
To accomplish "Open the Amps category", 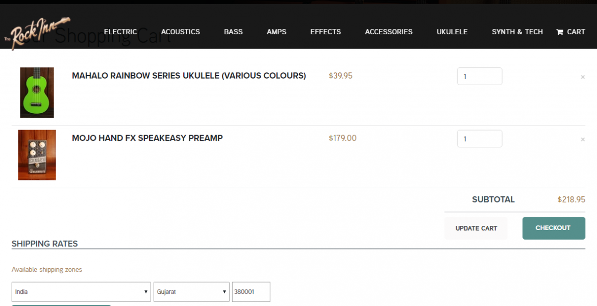I will tap(277, 32).
